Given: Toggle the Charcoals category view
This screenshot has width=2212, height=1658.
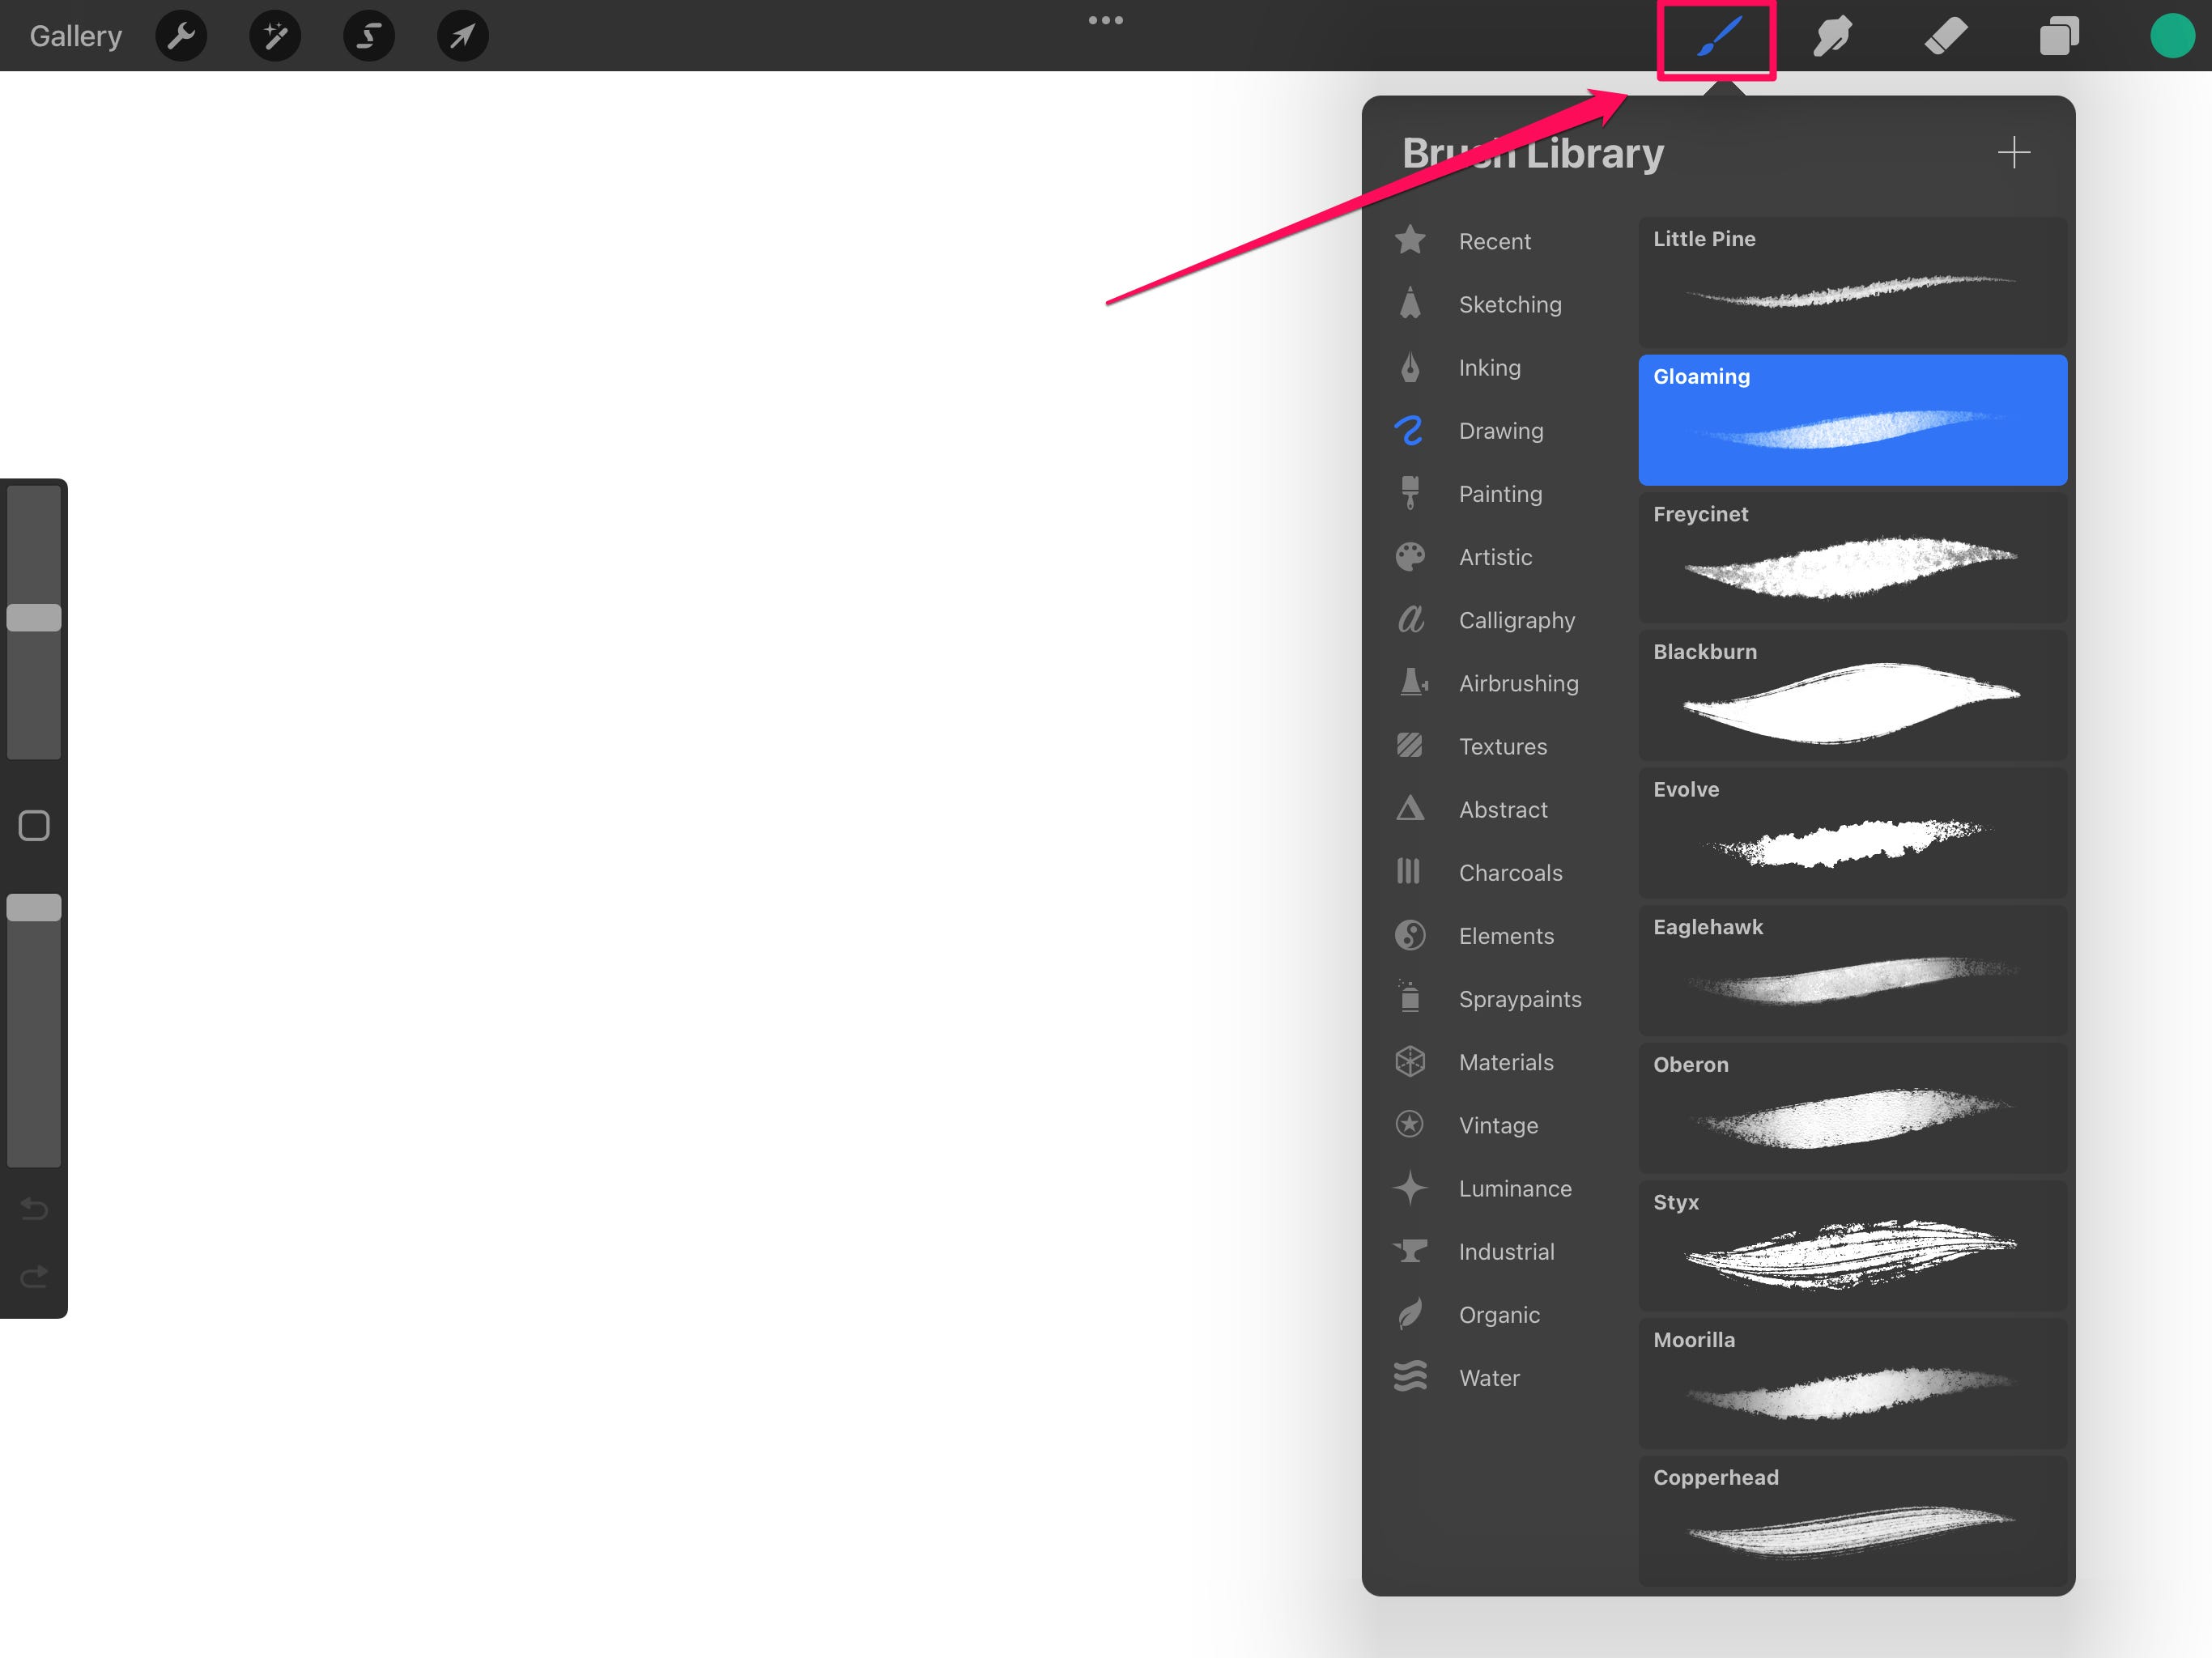Looking at the screenshot, I should click(x=1508, y=871).
